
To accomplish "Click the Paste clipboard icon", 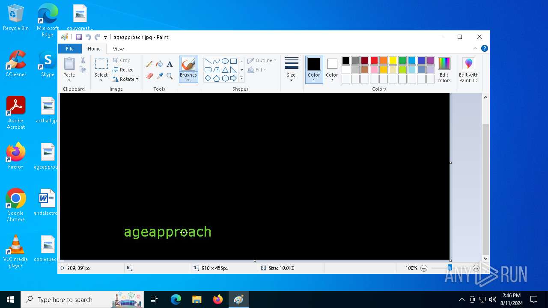I will pyautogui.click(x=69, y=63).
